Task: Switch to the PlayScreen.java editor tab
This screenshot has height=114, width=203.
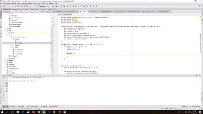Action: click(72, 11)
